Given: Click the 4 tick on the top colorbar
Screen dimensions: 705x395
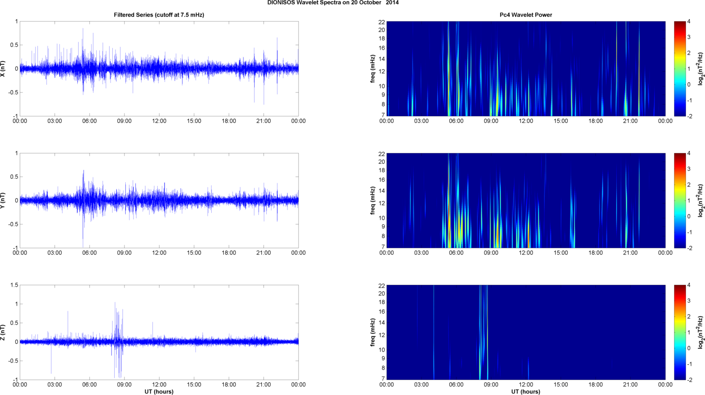Looking at the screenshot, I should (x=689, y=21).
